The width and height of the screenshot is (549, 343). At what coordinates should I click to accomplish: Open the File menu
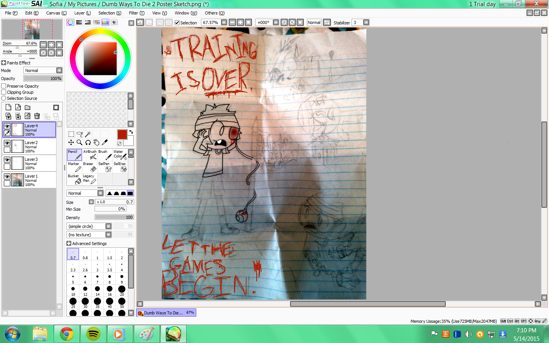click(x=11, y=13)
